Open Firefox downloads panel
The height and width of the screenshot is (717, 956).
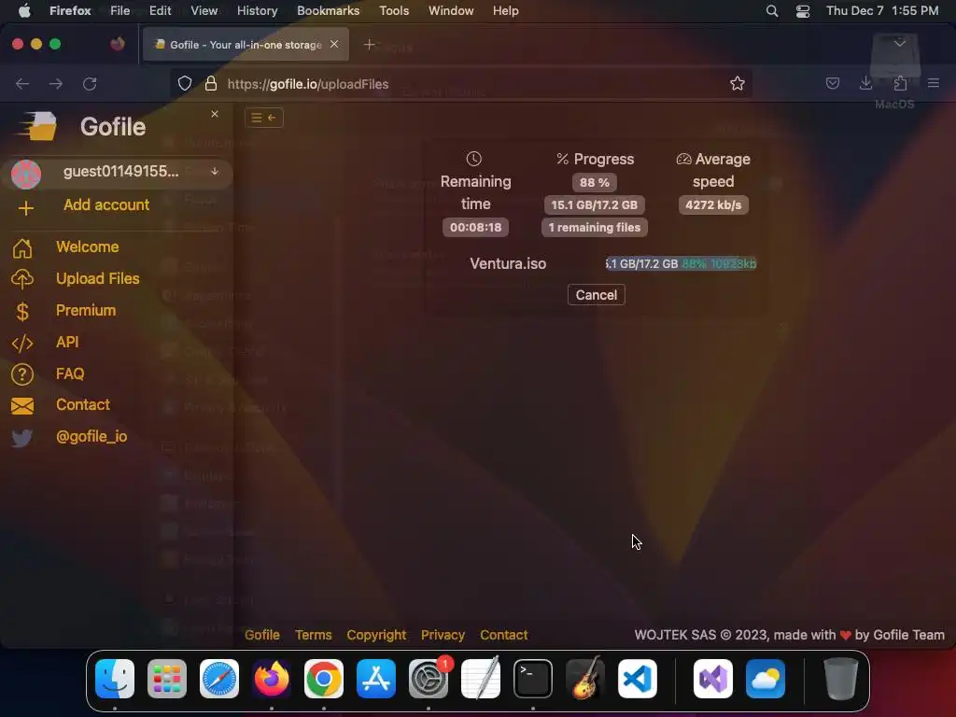(x=865, y=83)
